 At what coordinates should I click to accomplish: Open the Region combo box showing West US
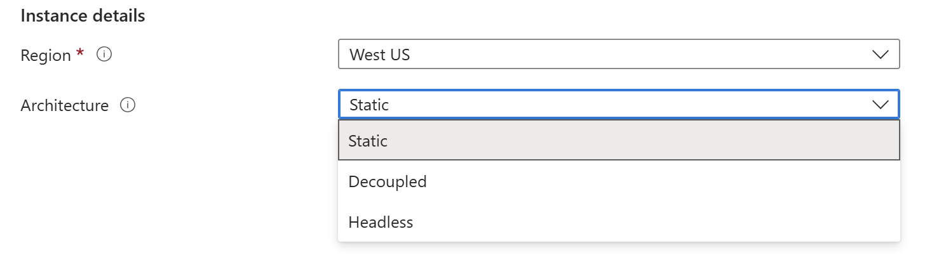(619, 55)
